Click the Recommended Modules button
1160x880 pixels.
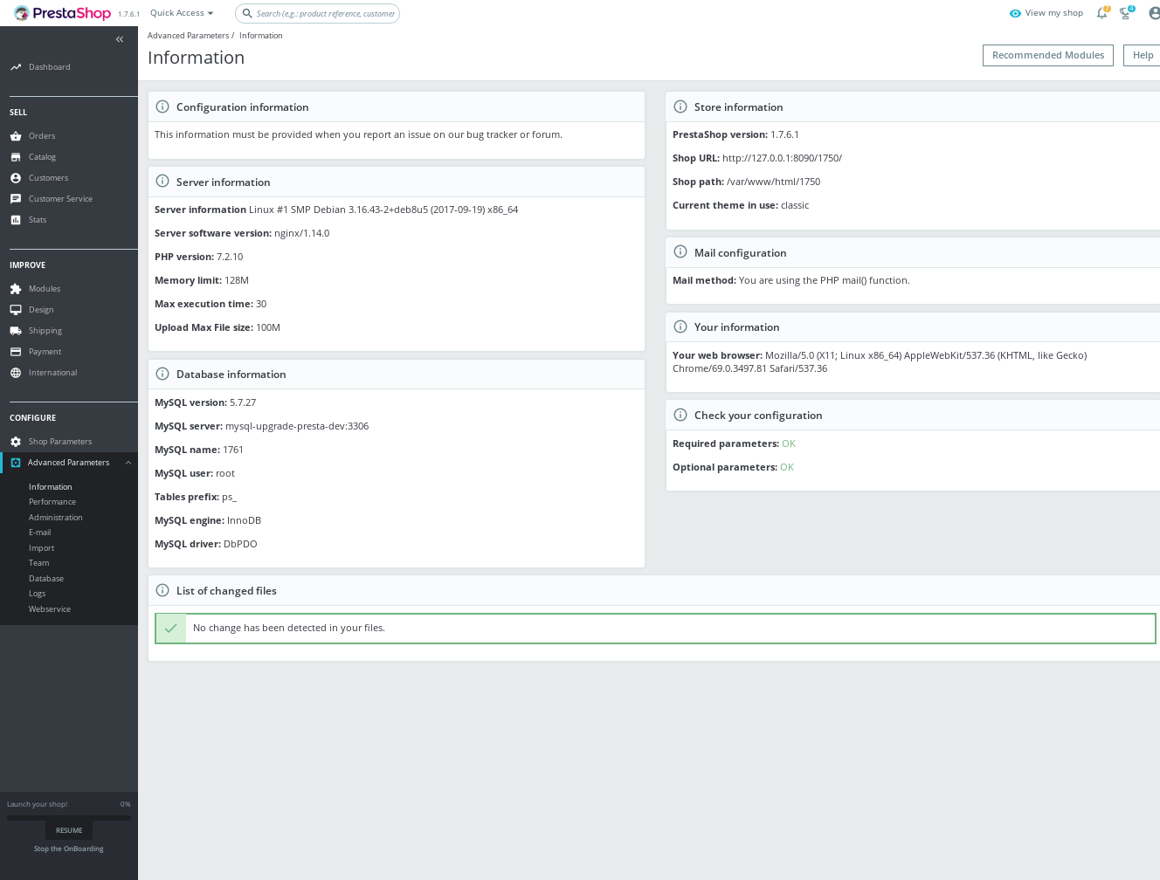(x=1048, y=55)
